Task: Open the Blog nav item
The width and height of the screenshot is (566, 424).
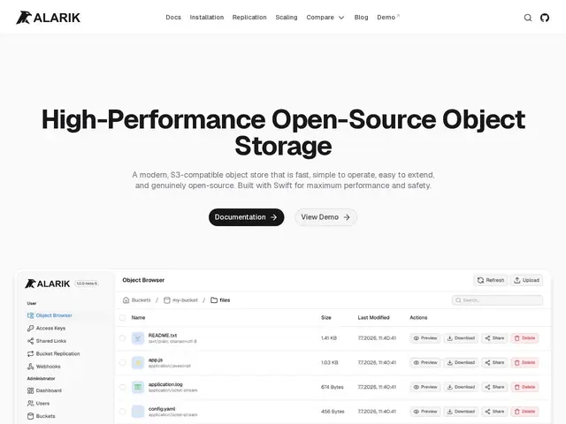Action: [x=362, y=18]
